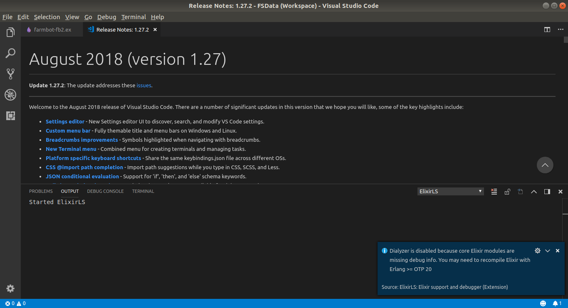Clear the ElixirLS output
Viewport: 568px width, 308px height.
(494, 192)
